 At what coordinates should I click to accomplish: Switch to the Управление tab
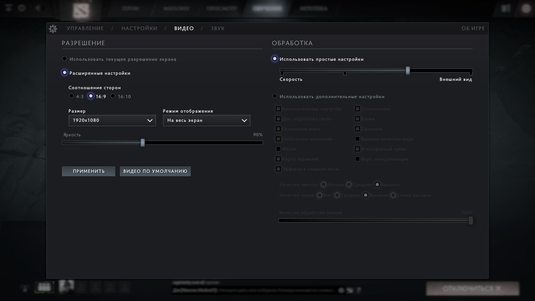pyautogui.click(x=85, y=28)
